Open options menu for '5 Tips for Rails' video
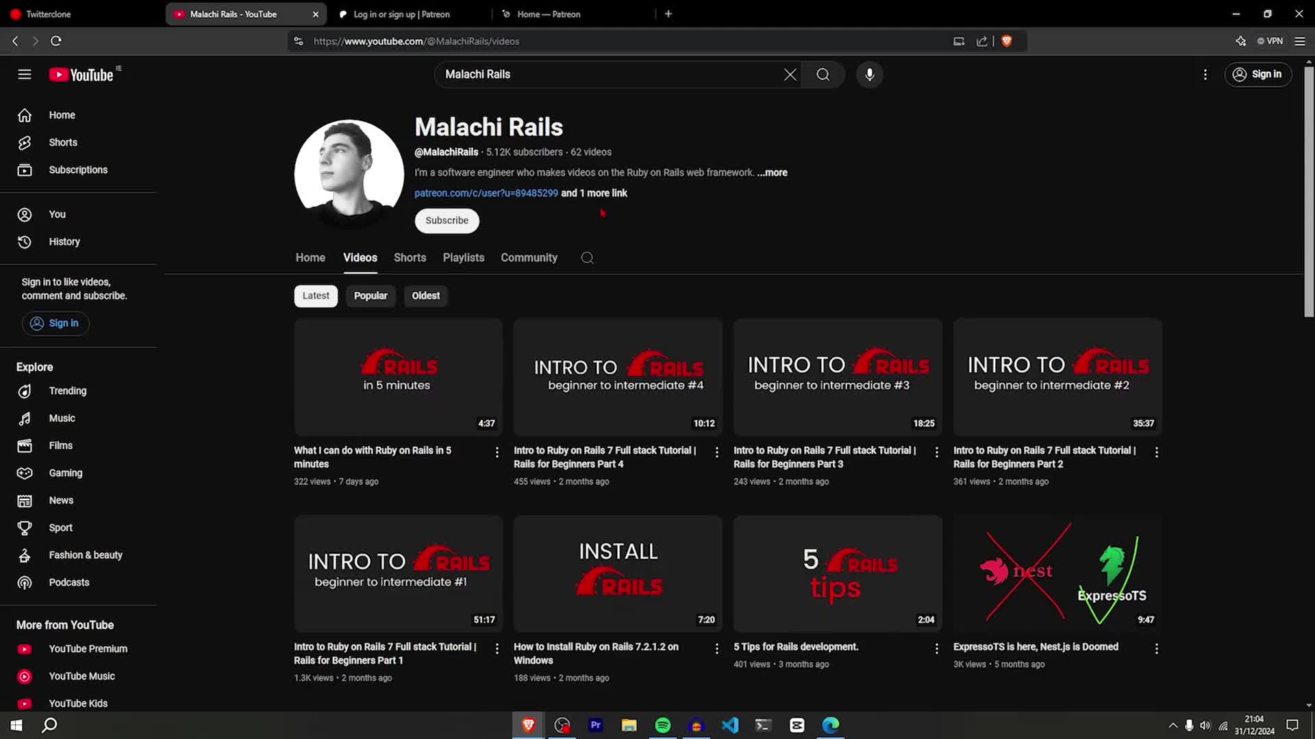Viewport: 1315px width, 739px height. pos(937,649)
